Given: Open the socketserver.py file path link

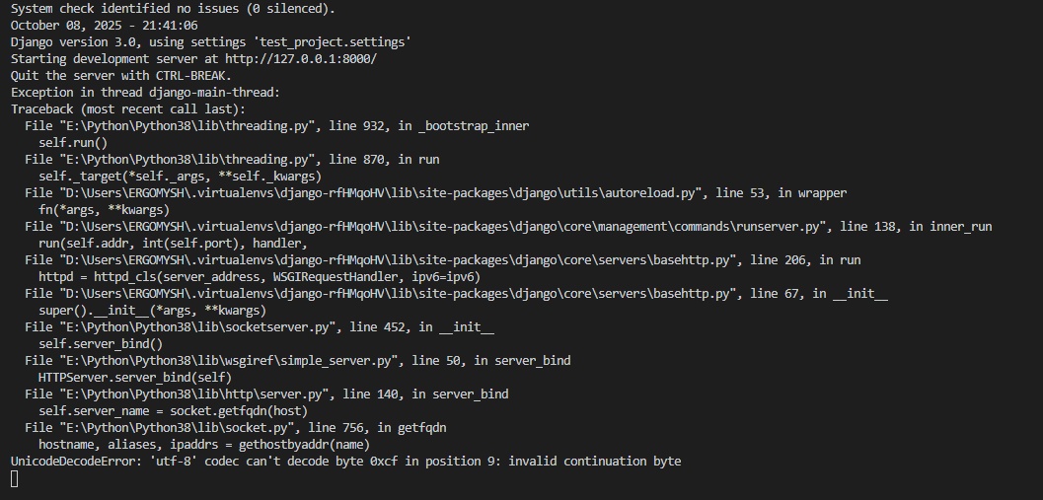Looking at the screenshot, I should pos(197,327).
